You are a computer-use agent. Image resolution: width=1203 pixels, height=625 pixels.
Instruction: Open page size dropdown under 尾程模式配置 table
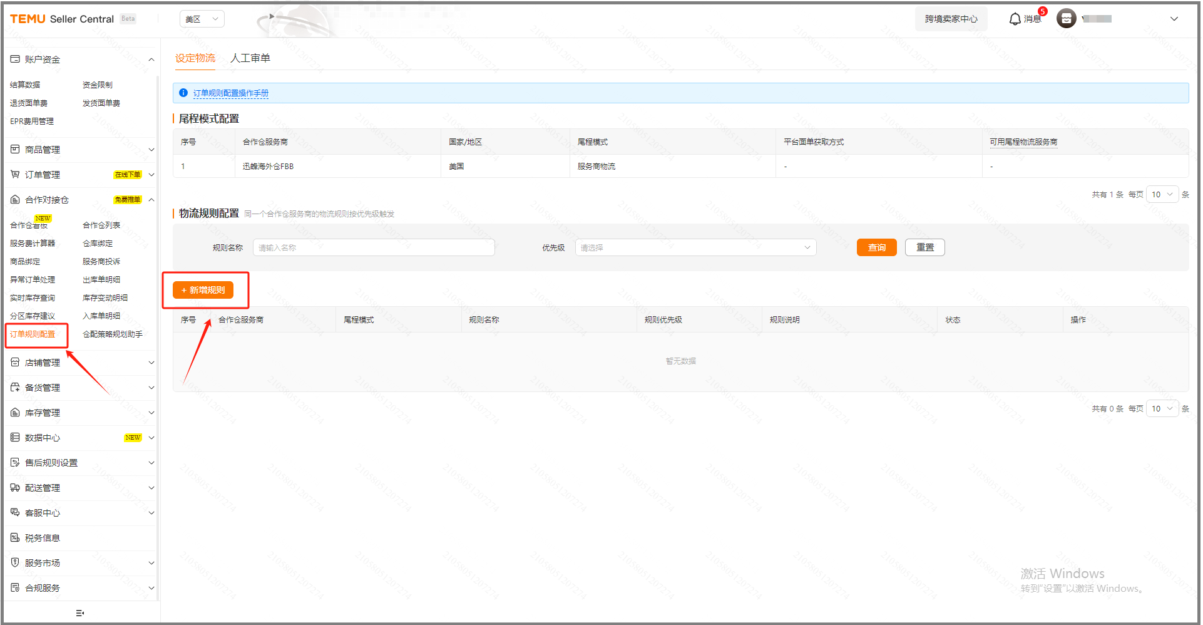point(1162,195)
